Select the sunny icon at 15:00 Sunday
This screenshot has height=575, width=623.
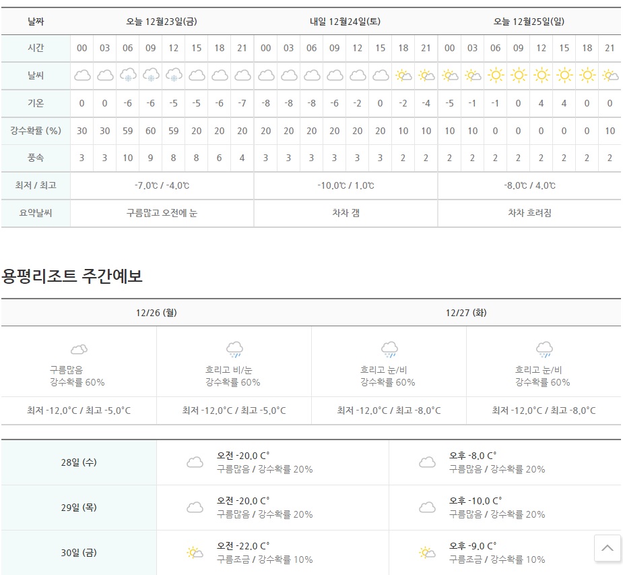tap(563, 75)
